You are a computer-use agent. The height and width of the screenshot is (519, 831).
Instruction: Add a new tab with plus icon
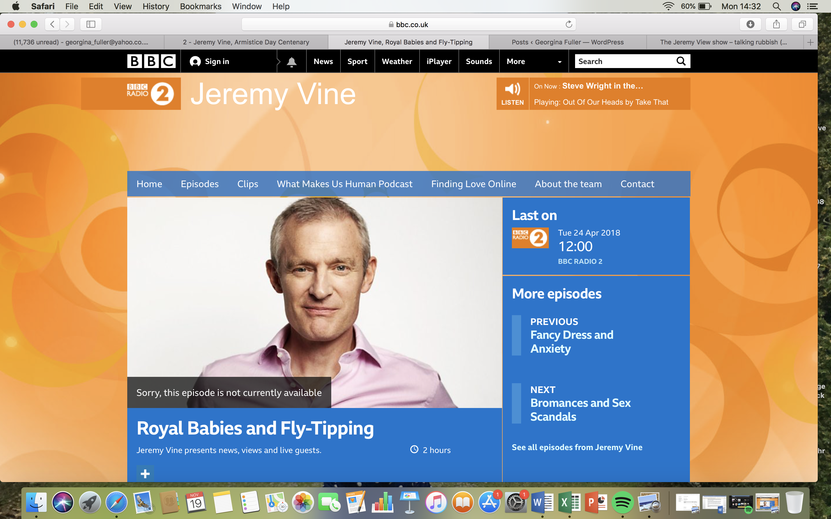pyautogui.click(x=811, y=42)
